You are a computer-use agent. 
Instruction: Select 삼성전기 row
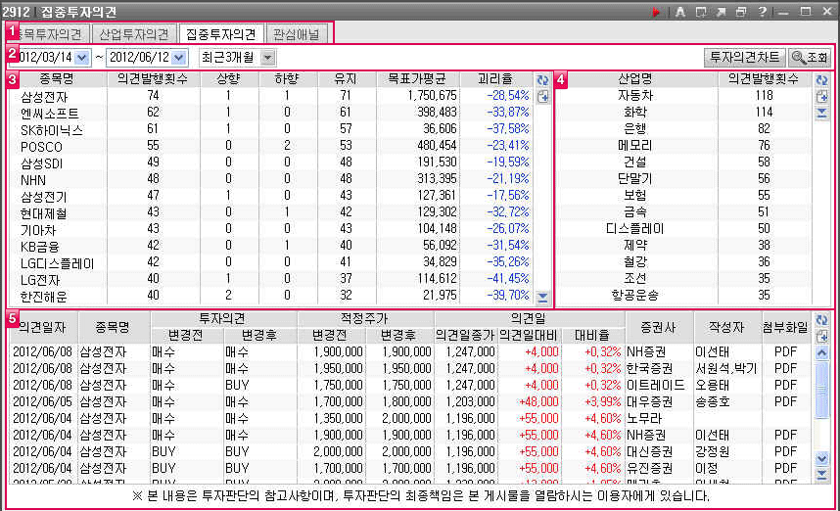pos(271,196)
